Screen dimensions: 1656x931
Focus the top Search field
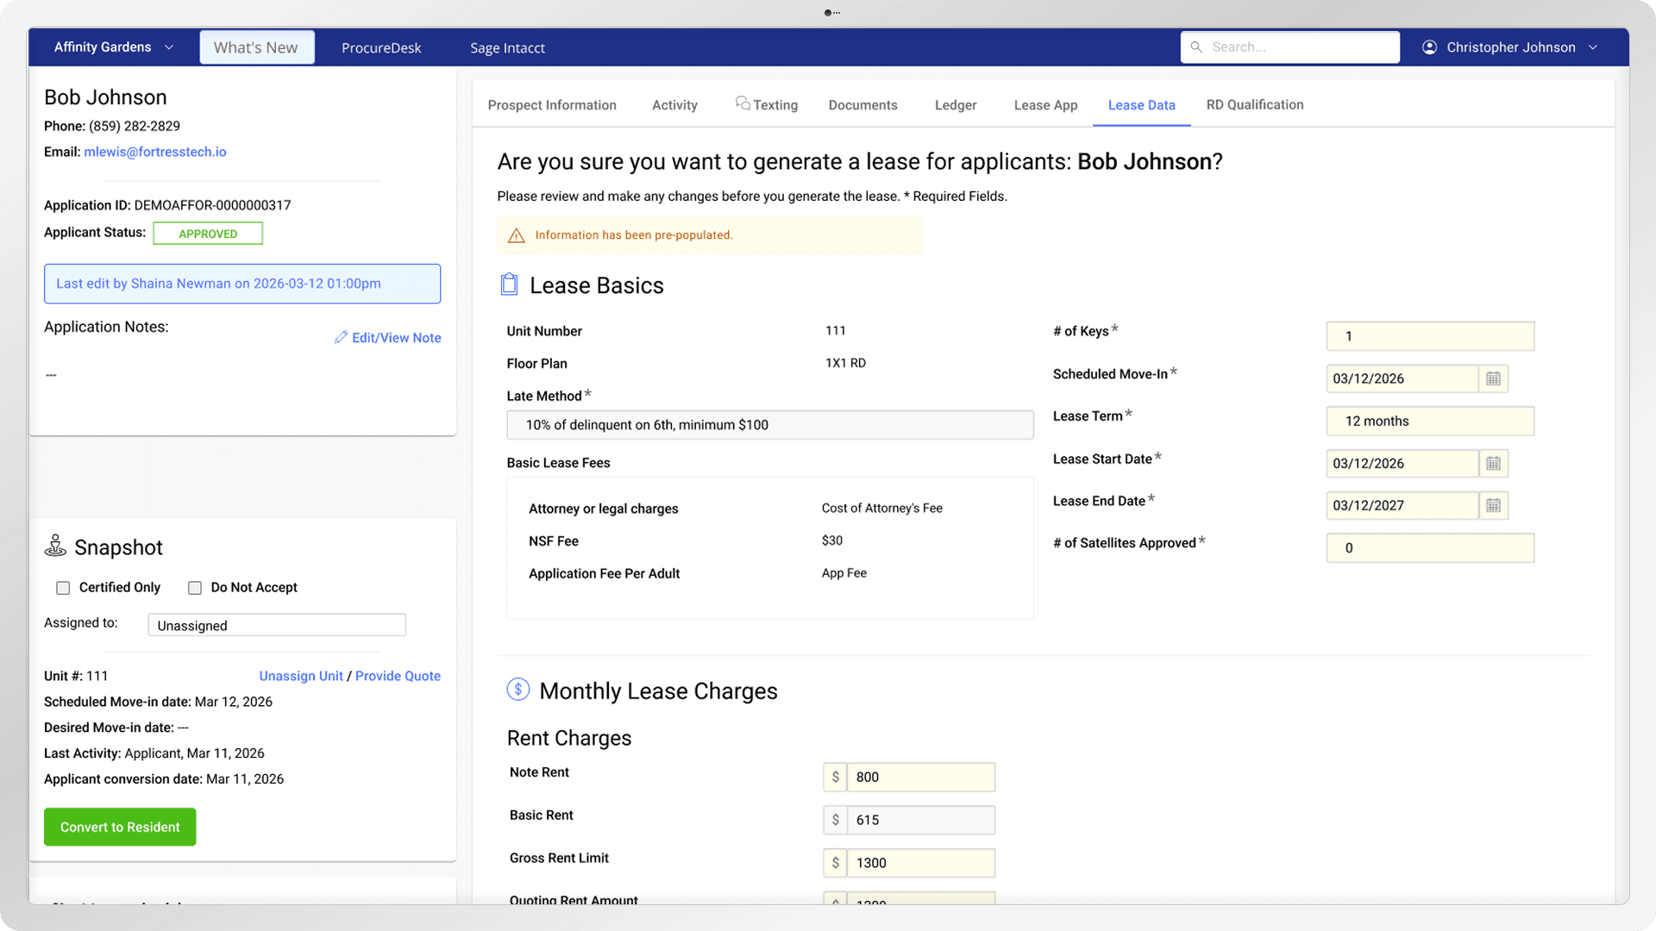click(1290, 47)
